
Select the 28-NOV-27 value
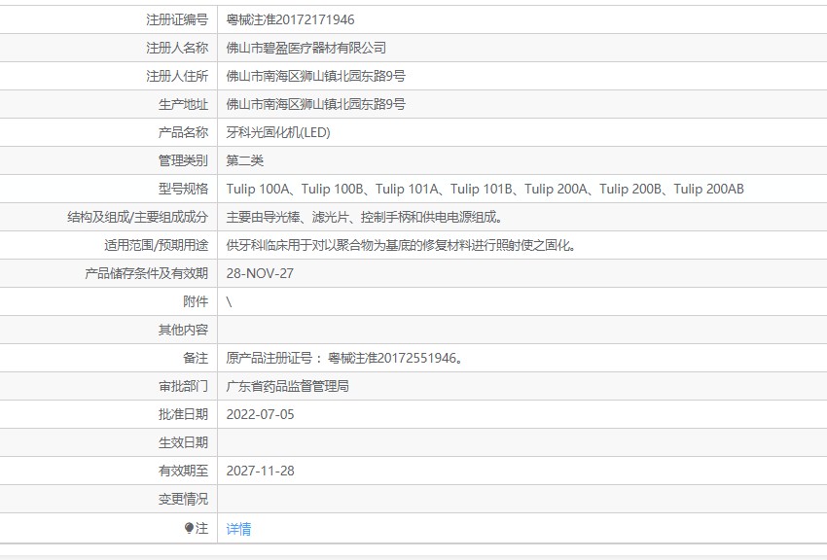point(260,273)
